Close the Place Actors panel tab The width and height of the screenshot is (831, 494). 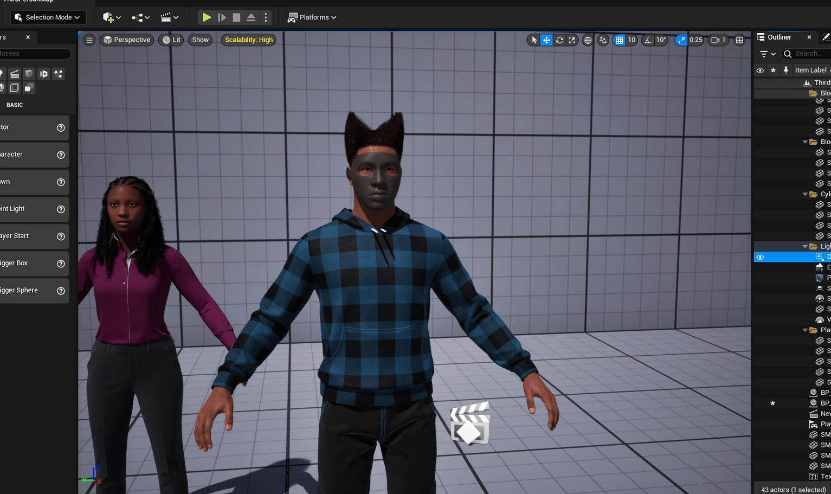28,37
